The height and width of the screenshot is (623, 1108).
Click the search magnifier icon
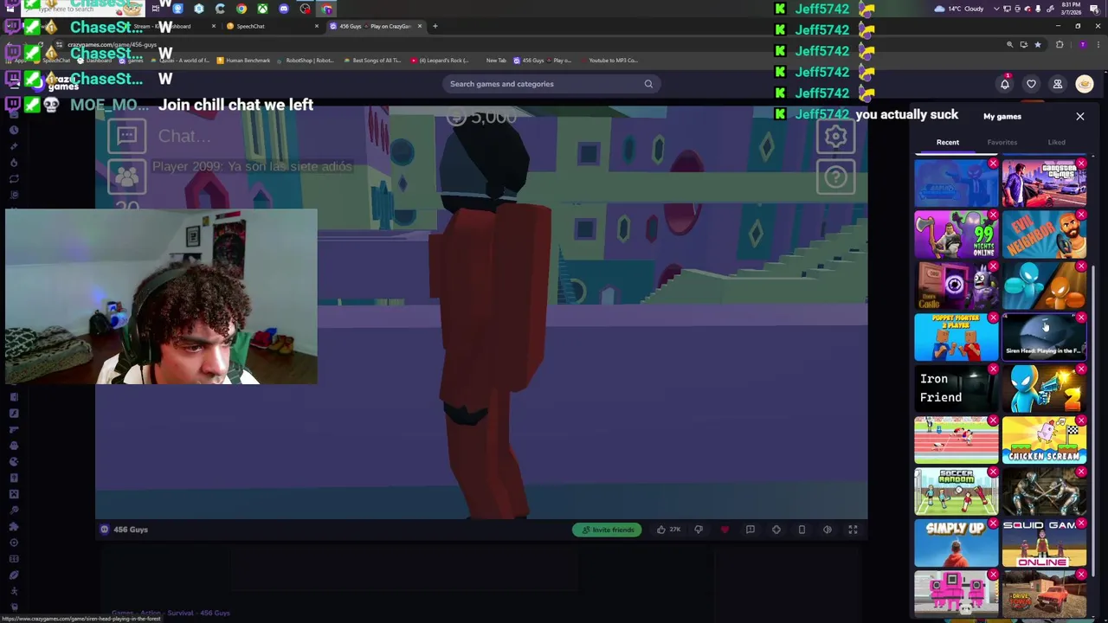[x=648, y=84]
